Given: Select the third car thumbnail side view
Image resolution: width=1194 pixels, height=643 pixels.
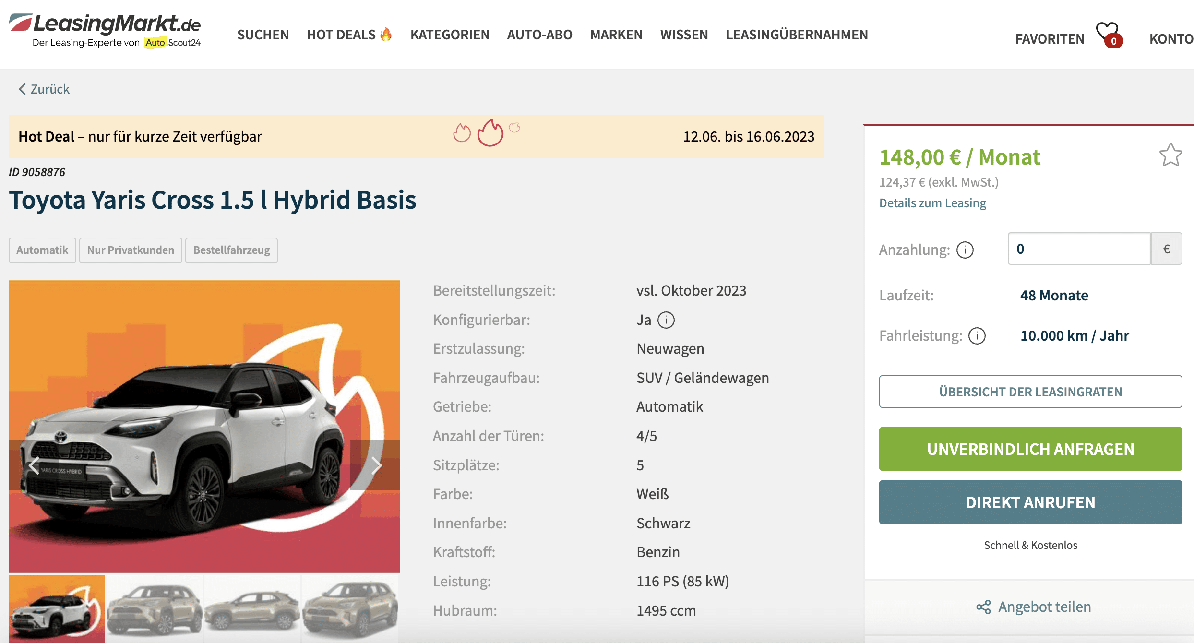Looking at the screenshot, I should click(x=252, y=609).
